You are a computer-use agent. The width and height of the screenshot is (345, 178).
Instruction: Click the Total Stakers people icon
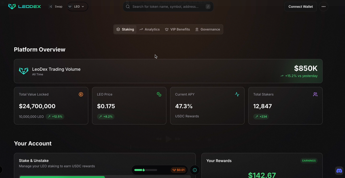(x=315, y=94)
